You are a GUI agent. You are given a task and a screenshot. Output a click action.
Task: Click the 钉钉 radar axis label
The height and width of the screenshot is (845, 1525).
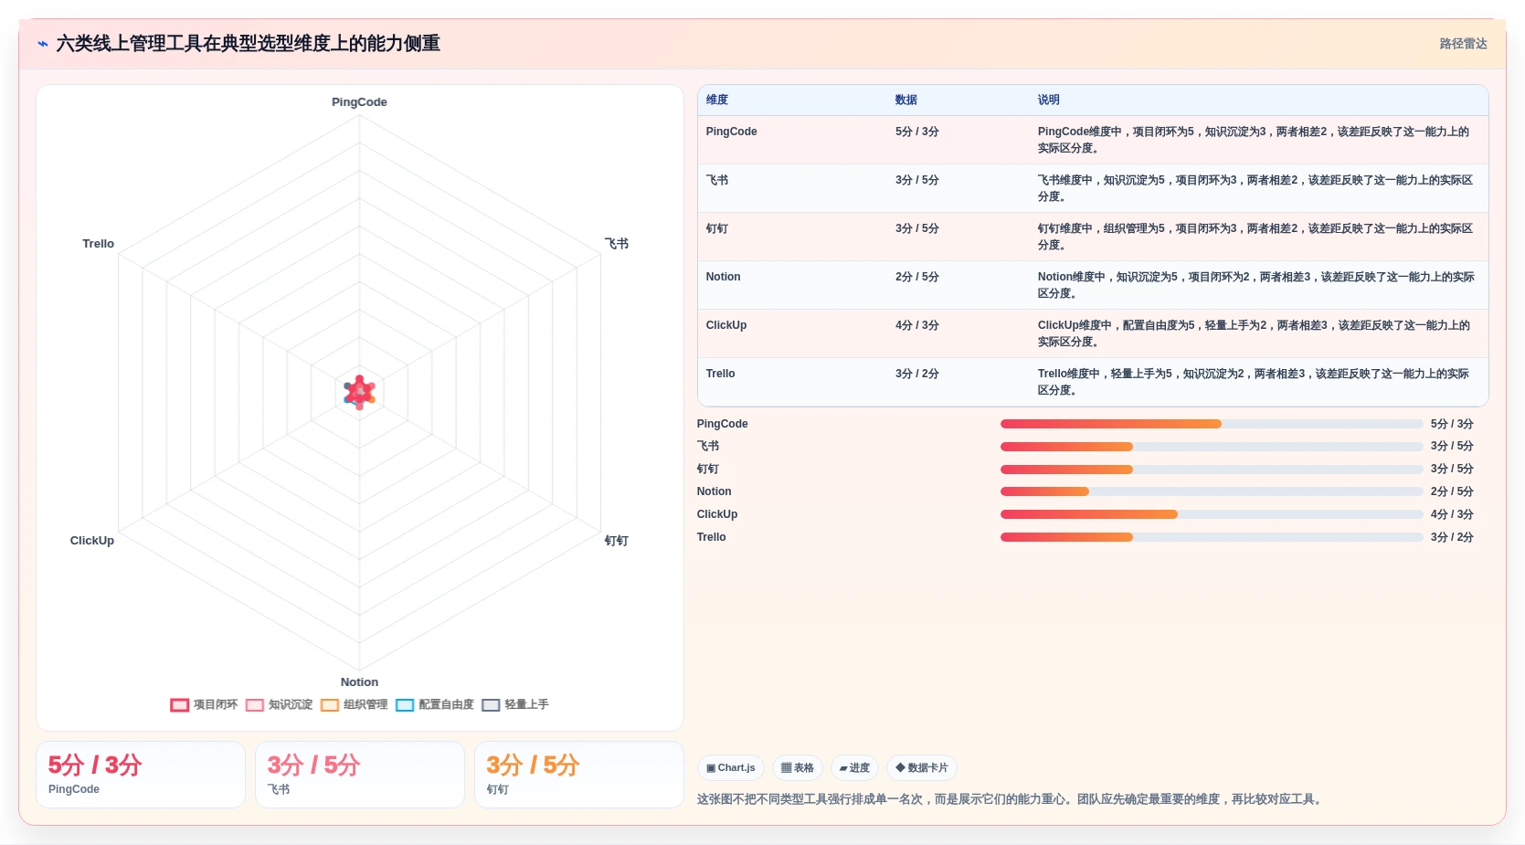coord(617,541)
